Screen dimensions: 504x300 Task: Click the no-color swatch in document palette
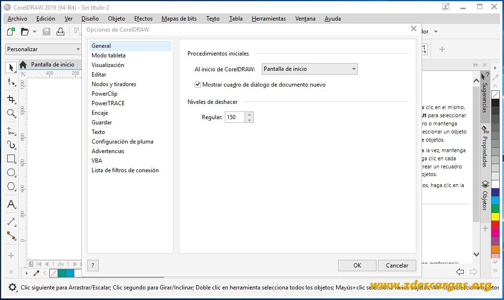coord(54,273)
